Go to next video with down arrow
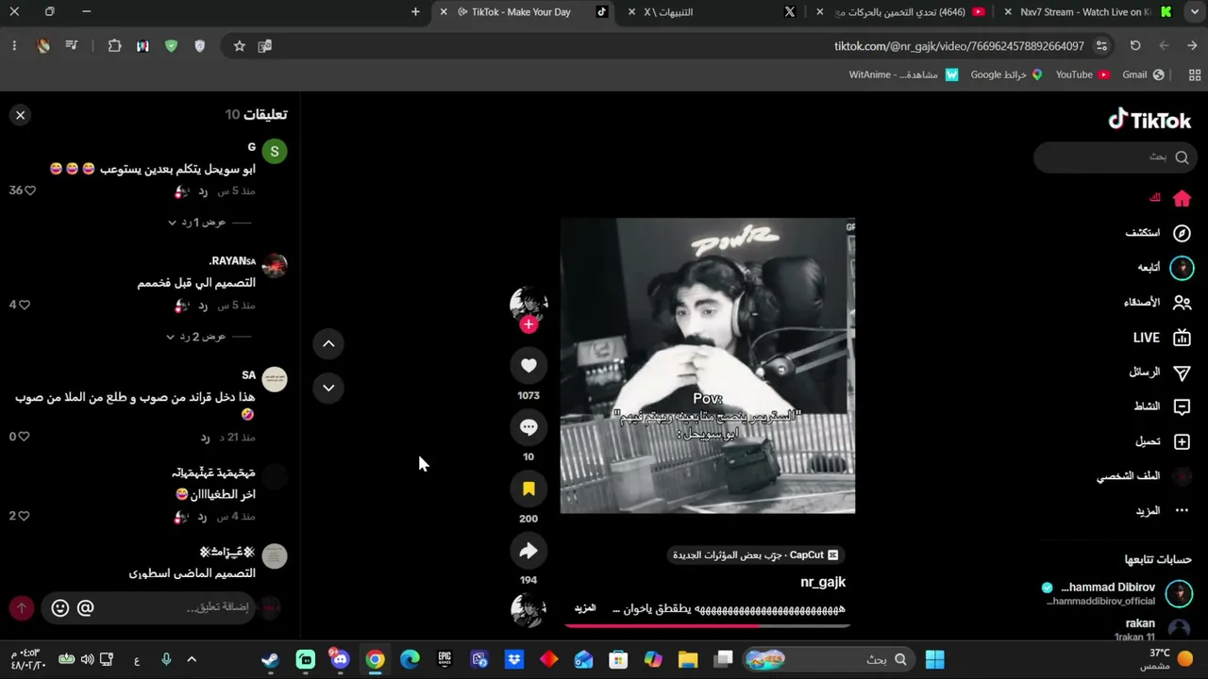 (328, 388)
